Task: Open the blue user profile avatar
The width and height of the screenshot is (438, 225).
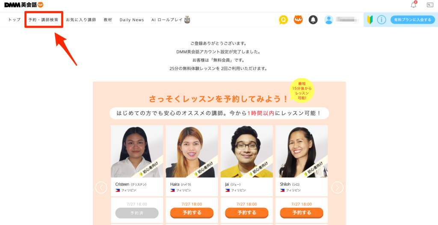Action: click(x=329, y=20)
